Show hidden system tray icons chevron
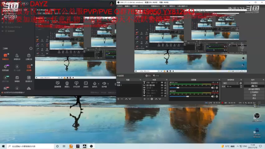The image size is (265, 149). point(238,146)
